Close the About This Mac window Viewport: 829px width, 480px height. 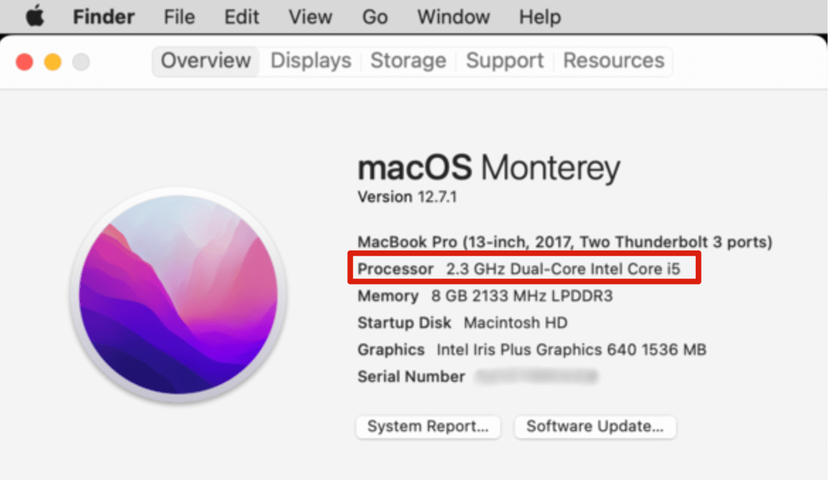[25, 62]
